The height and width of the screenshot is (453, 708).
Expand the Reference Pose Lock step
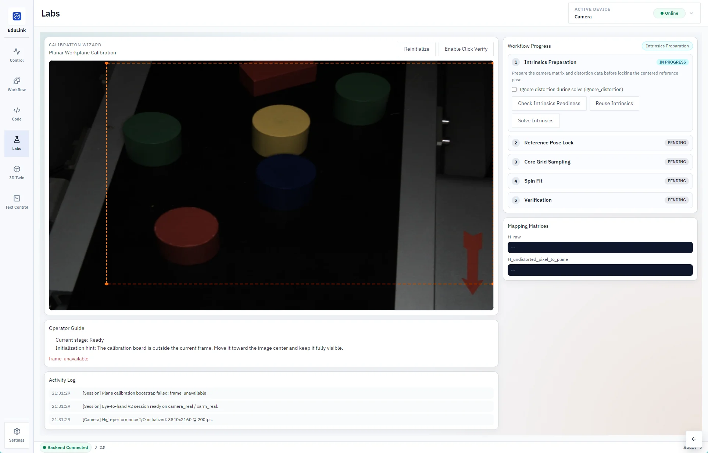pyautogui.click(x=600, y=143)
